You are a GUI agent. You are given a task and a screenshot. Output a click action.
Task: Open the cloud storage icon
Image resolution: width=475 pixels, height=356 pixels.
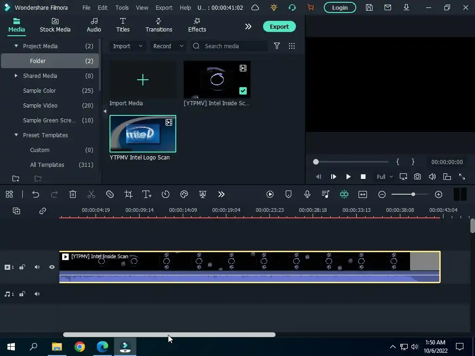(x=255, y=7)
